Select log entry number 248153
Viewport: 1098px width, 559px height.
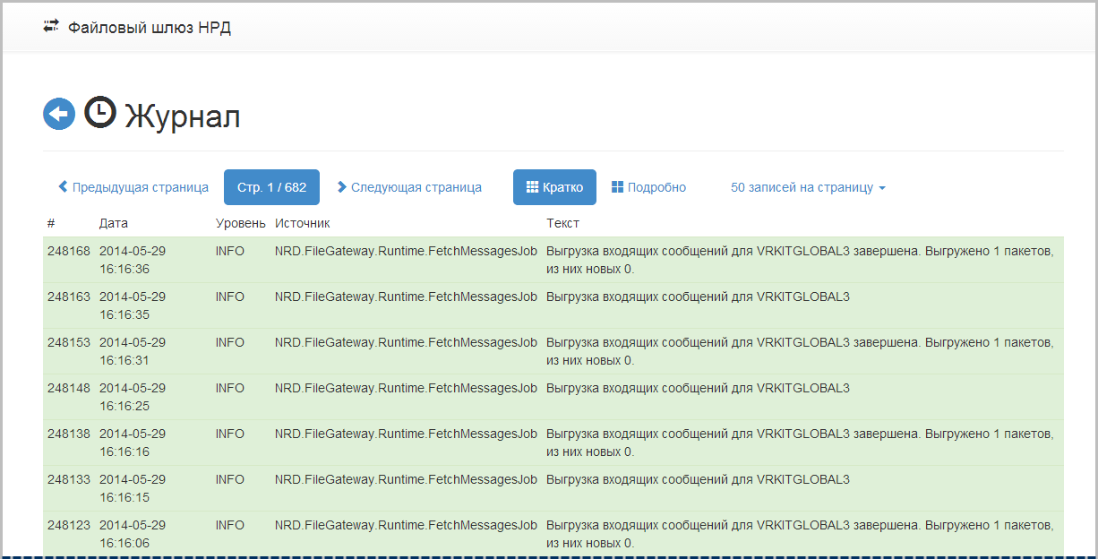(69, 342)
